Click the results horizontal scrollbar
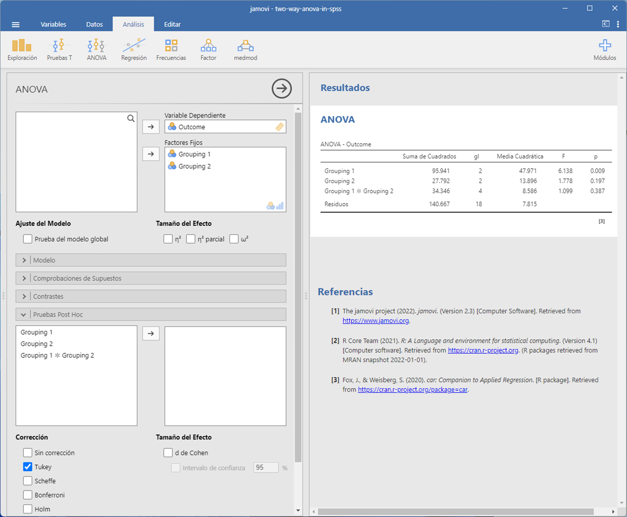 (x=455, y=512)
